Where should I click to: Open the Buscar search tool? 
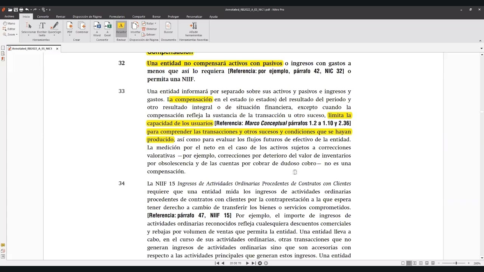pyautogui.click(x=168, y=27)
